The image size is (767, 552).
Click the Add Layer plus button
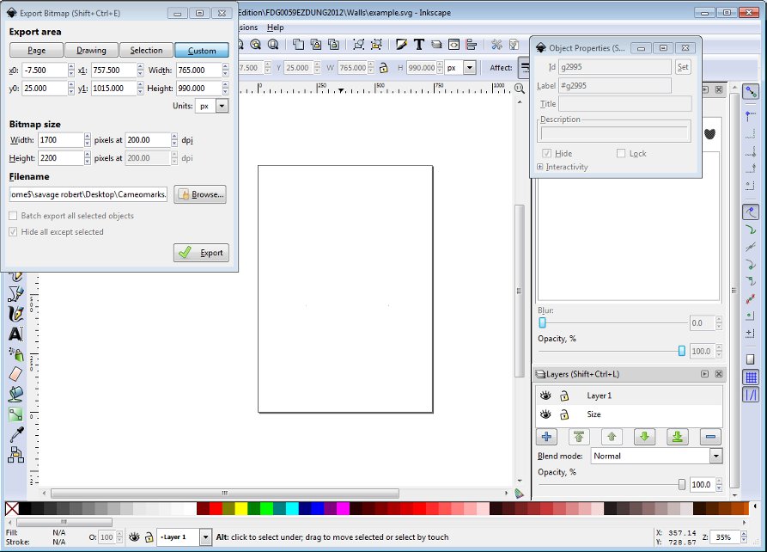[x=547, y=437]
